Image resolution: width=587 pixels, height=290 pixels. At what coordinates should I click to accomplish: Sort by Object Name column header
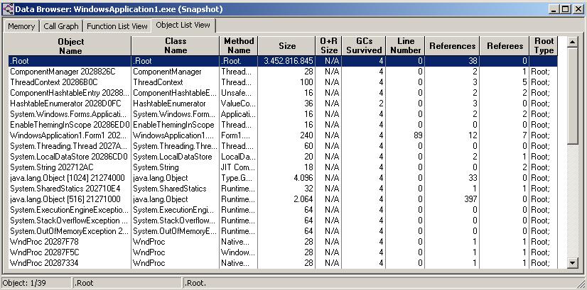tap(70, 46)
